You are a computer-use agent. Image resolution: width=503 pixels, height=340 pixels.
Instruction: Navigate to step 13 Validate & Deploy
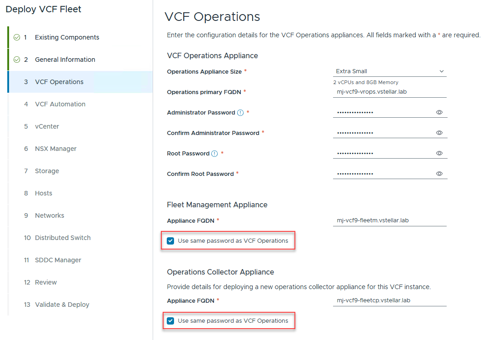click(x=62, y=305)
